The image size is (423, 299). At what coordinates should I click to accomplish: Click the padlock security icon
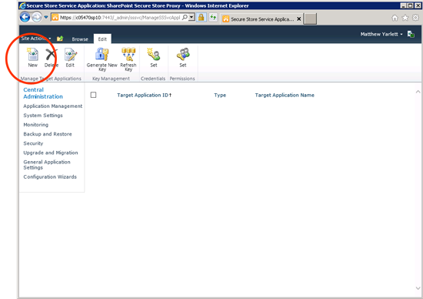pyautogui.click(x=201, y=18)
